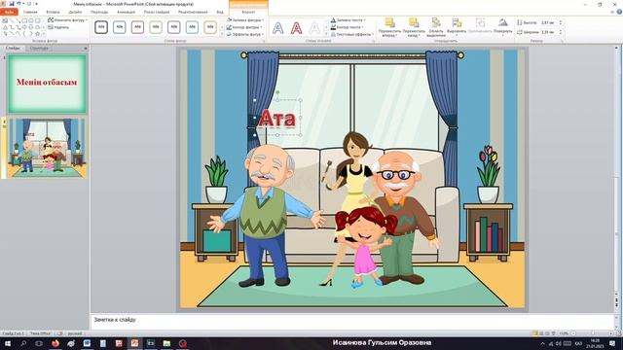Open Контур фигуры shape outline dropdown
Image resolution: width=623 pixels, height=350 pixels.
coord(244,27)
